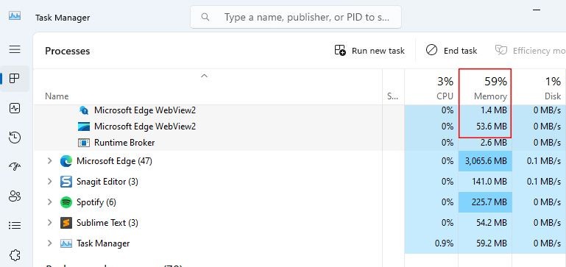Image resolution: width=566 pixels, height=267 pixels.
Task: Click the search magnifier icon
Action: coord(205,17)
